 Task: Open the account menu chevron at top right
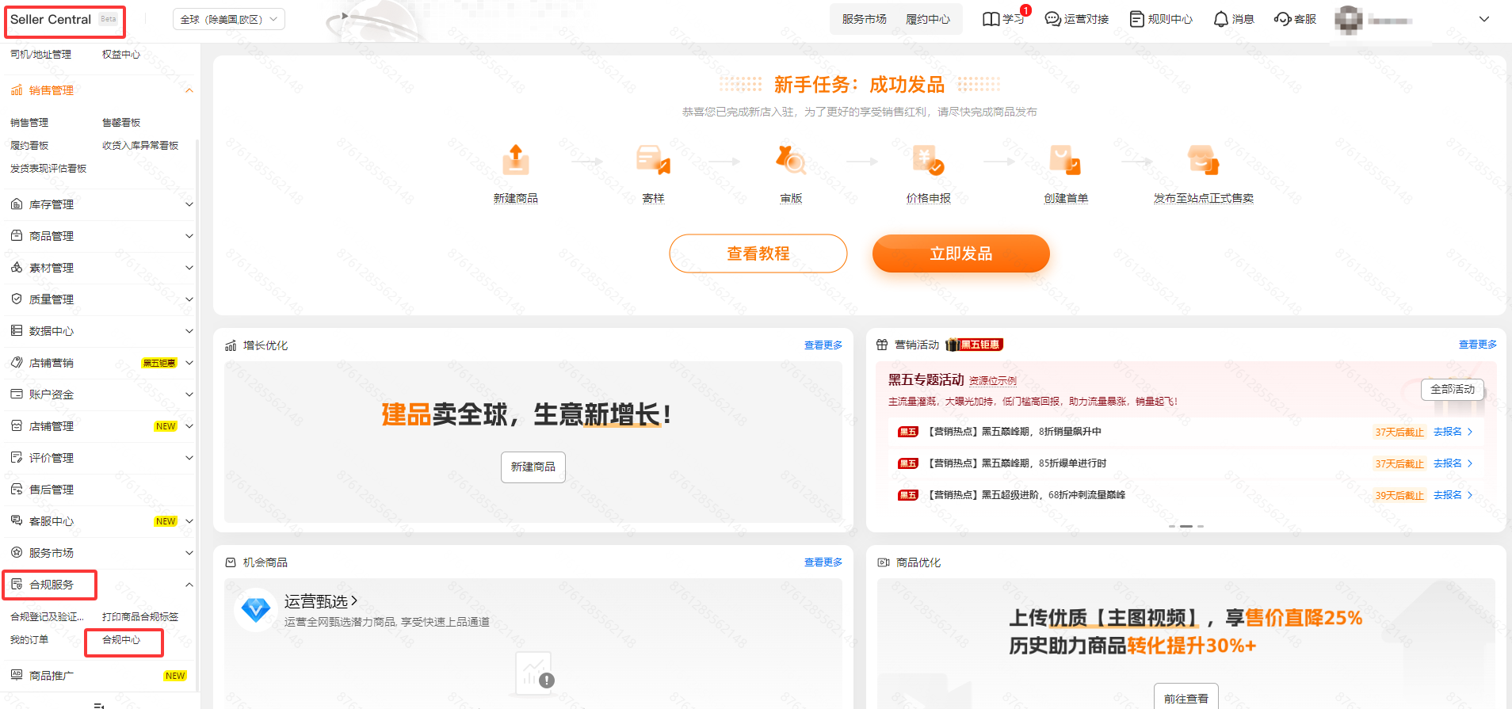pos(1483,19)
